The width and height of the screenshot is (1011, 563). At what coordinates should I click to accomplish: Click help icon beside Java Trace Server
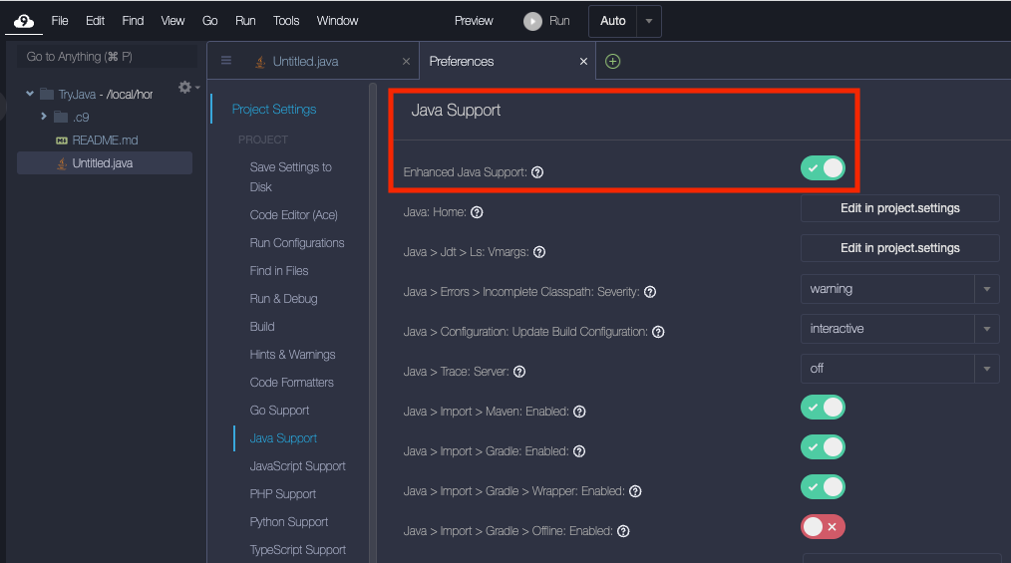[519, 372]
